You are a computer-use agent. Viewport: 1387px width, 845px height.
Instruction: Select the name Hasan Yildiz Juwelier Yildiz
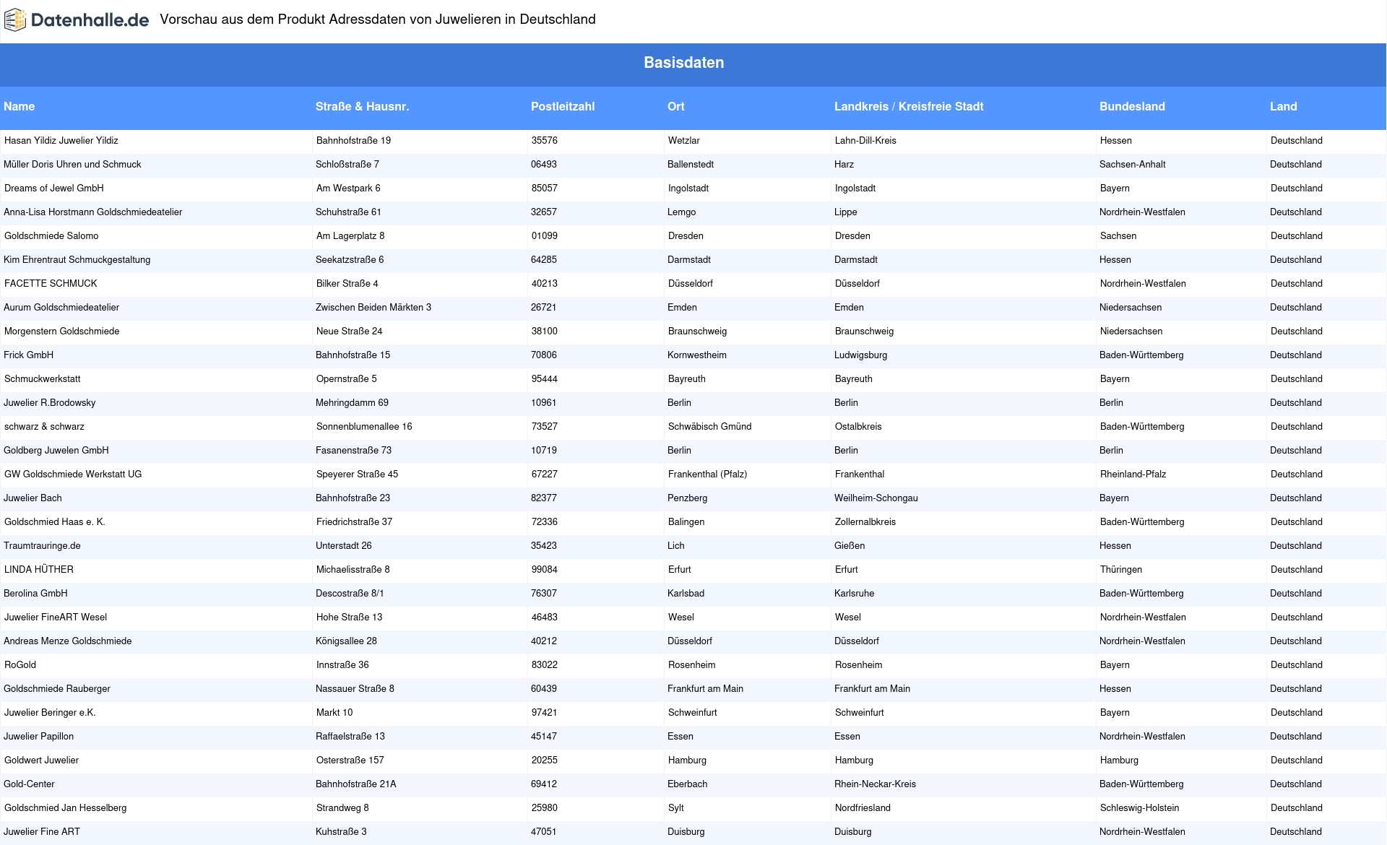pyautogui.click(x=61, y=141)
